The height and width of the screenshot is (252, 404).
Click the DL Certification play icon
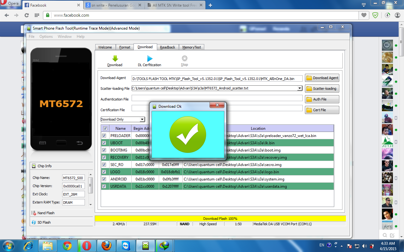[150, 59]
